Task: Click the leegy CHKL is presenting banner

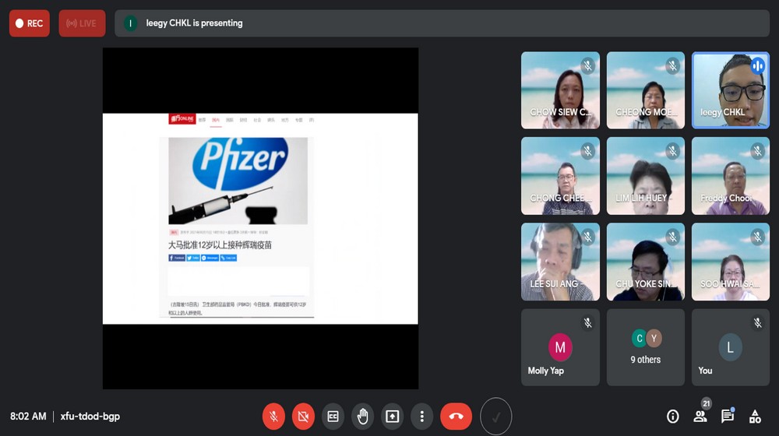Action: [x=442, y=23]
